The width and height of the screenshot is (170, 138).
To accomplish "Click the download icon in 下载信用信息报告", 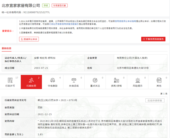I will tap(144, 39).
